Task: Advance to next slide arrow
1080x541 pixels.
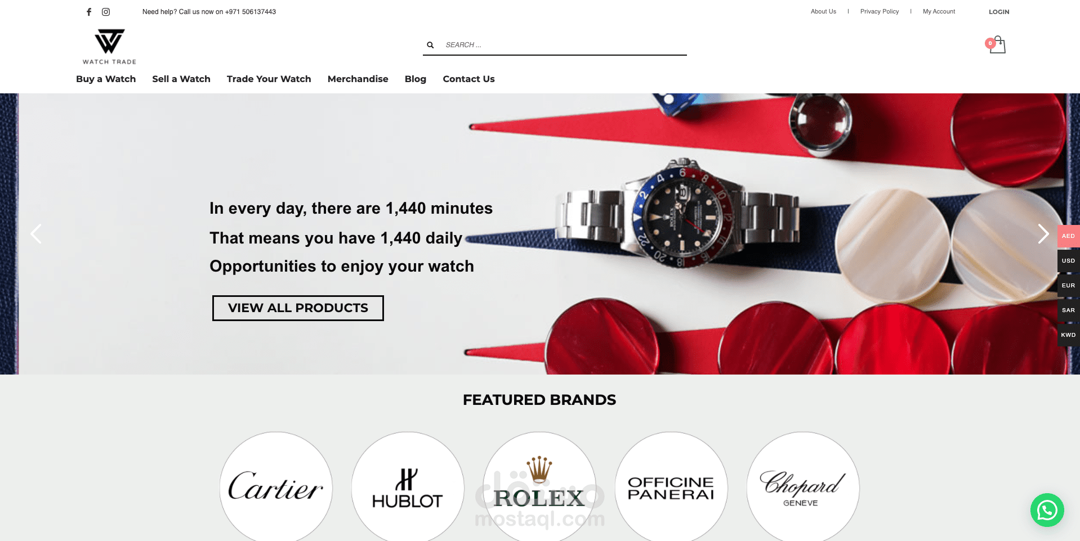Action: (1043, 234)
